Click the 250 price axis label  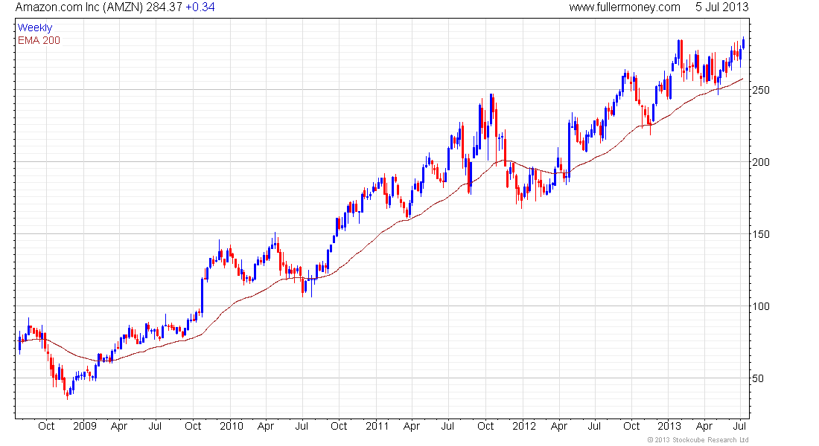click(760, 90)
